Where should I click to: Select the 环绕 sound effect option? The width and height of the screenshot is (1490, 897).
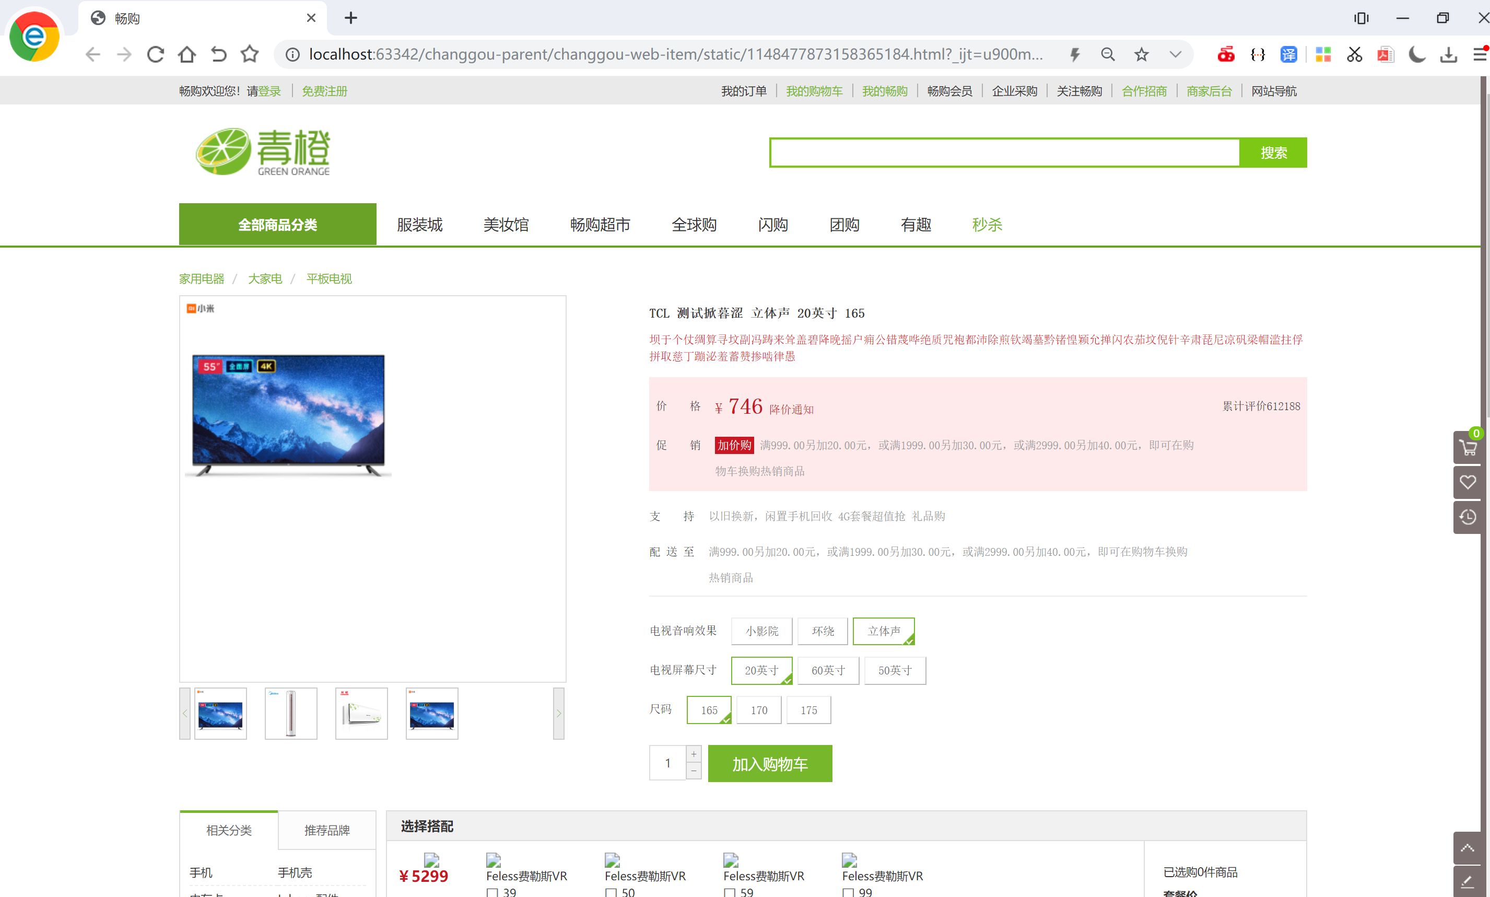click(x=823, y=631)
